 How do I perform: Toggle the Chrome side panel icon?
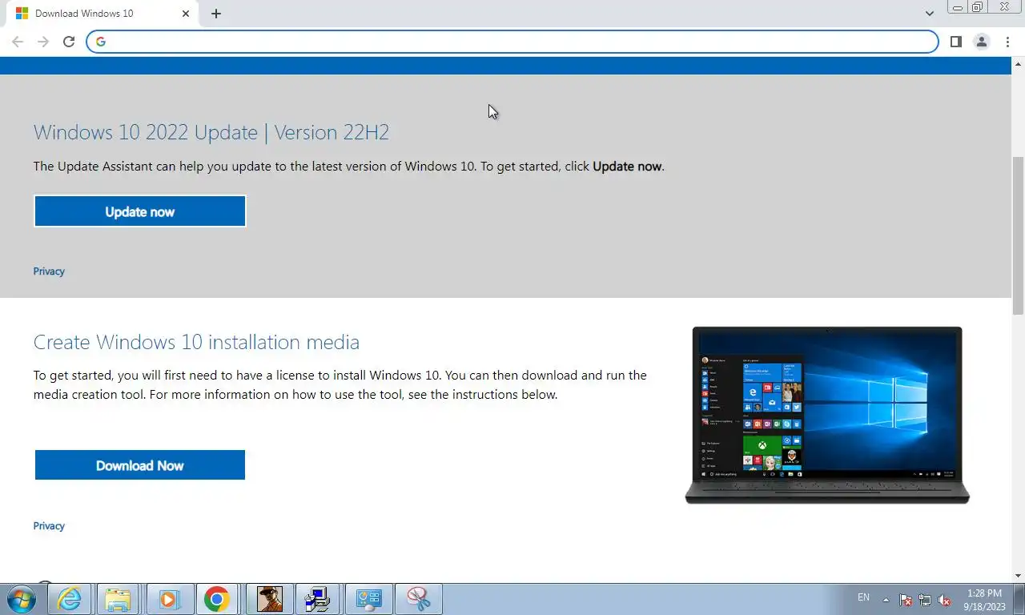tap(955, 42)
